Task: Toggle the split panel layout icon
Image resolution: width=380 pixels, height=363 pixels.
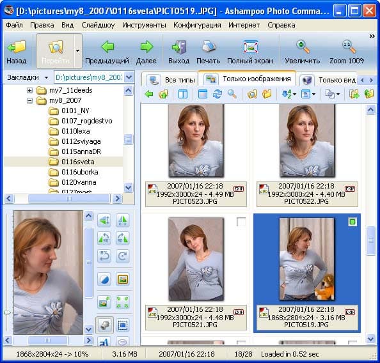Action: [x=183, y=94]
